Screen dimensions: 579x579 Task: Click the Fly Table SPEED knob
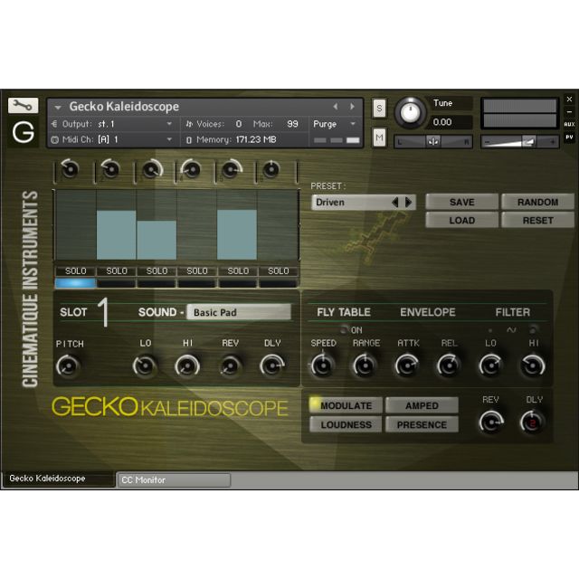(323, 365)
